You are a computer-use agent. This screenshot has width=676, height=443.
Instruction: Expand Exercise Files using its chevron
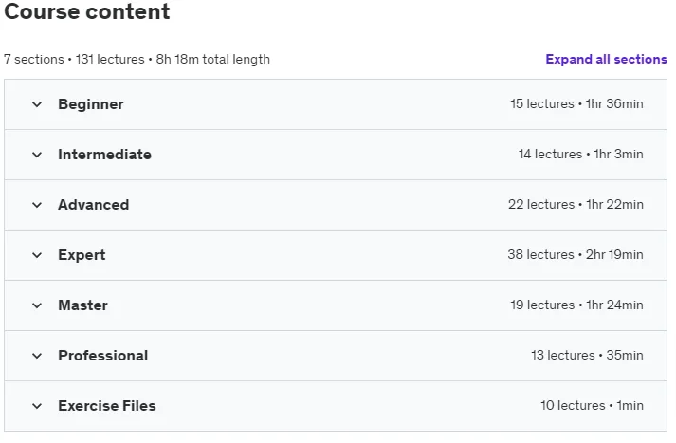click(37, 406)
